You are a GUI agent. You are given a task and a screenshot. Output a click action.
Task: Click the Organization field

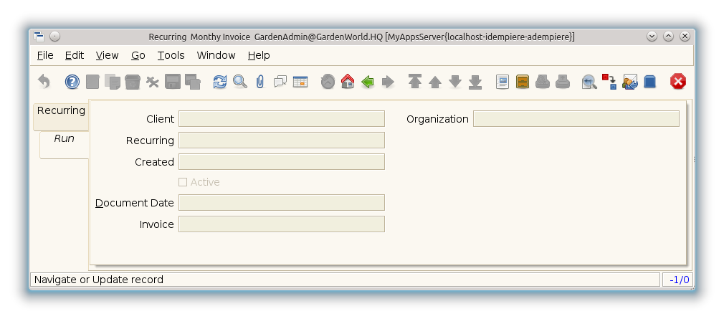pyautogui.click(x=576, y=119)
